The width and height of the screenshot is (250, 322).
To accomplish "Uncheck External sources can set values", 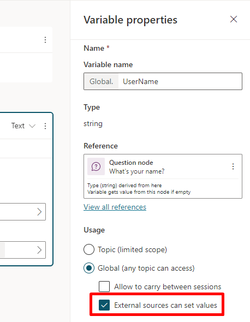I will pos(104,305).
